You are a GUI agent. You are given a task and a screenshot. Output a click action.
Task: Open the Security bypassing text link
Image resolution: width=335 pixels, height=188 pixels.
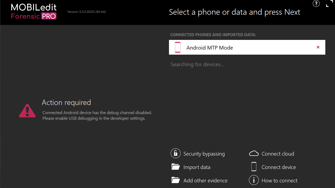point(204,154)
